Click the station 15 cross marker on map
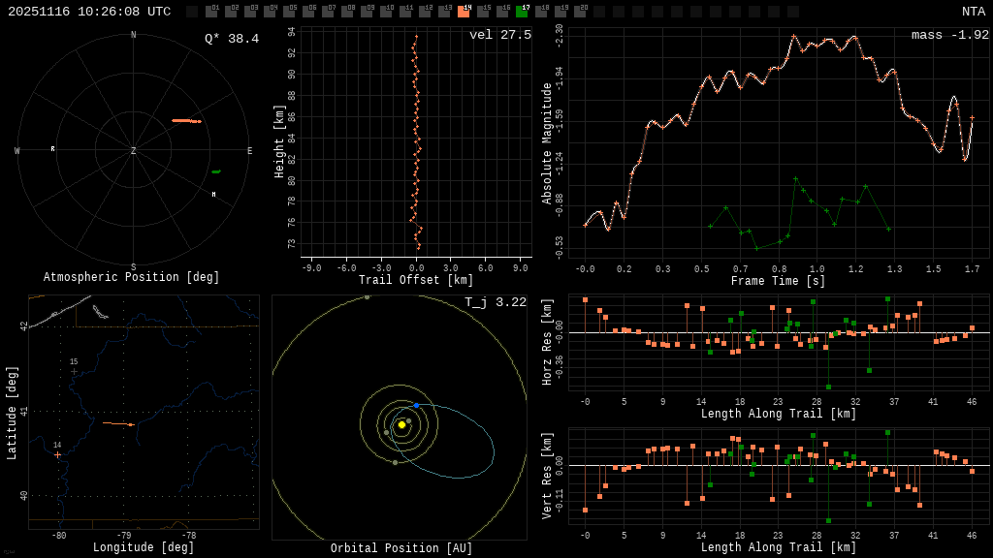 (74, 371)
